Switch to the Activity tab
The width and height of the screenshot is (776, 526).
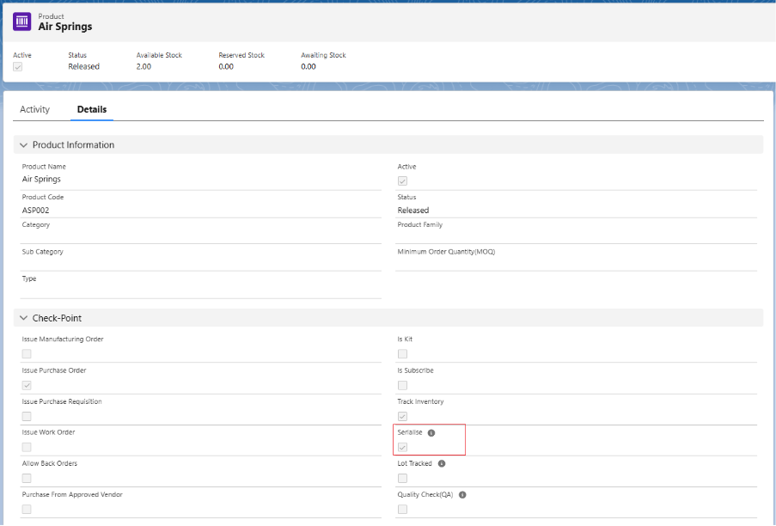[35, 110]
